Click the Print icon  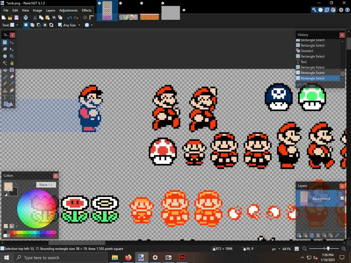[x=26, y=18]
